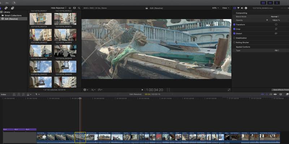This screenshot has height=144, width=289.
Task: Click the Edit (Resolve) timeline title
Action: [x=135, y=94]
